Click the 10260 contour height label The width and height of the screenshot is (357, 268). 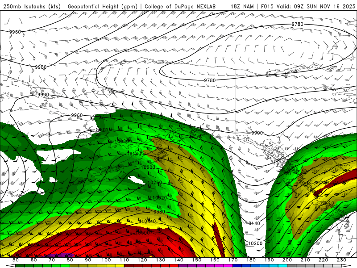[155, 183]
